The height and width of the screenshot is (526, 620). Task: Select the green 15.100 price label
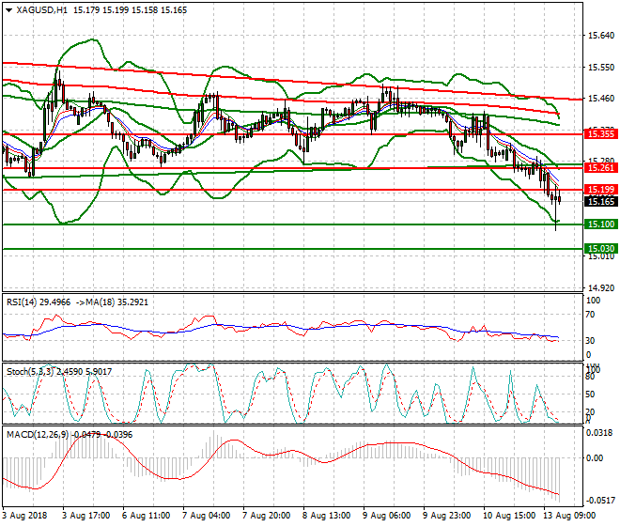(599, 224)
